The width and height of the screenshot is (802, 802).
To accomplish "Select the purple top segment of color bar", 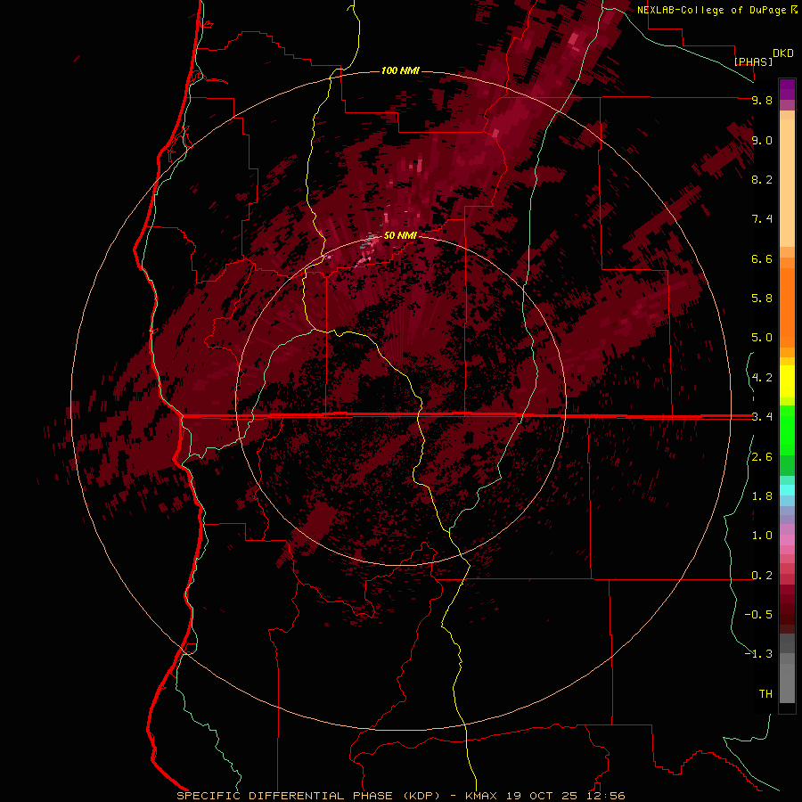I will click(787, 89).
